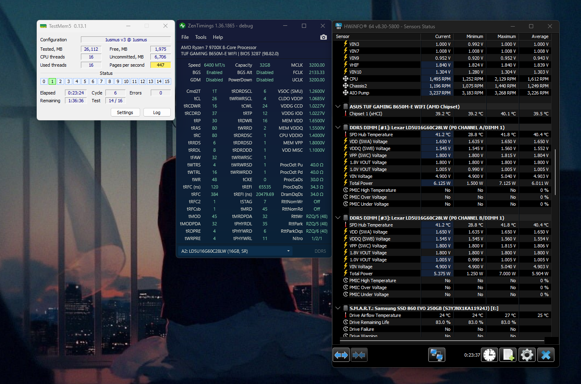Click the HWiNFO elapsed timer 0:23:37
This screenshot has height=384, width=581.
point(472,355)
